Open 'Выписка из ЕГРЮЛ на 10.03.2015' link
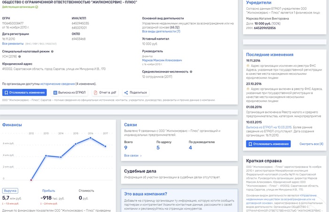The image size is (329, 212). (266, 127)
